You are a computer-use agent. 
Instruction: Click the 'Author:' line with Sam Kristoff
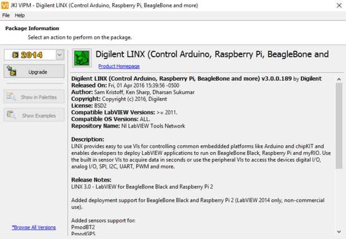133,92
